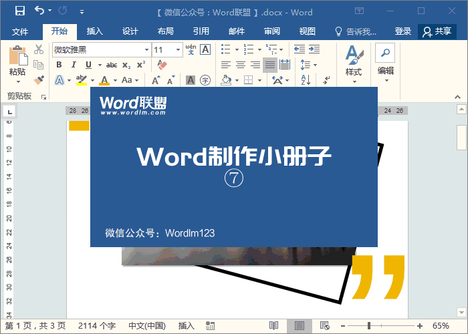The width and height of the screenshot is (468, 334).
Task: Toggle italic formatting
Action: coord(74,65)
